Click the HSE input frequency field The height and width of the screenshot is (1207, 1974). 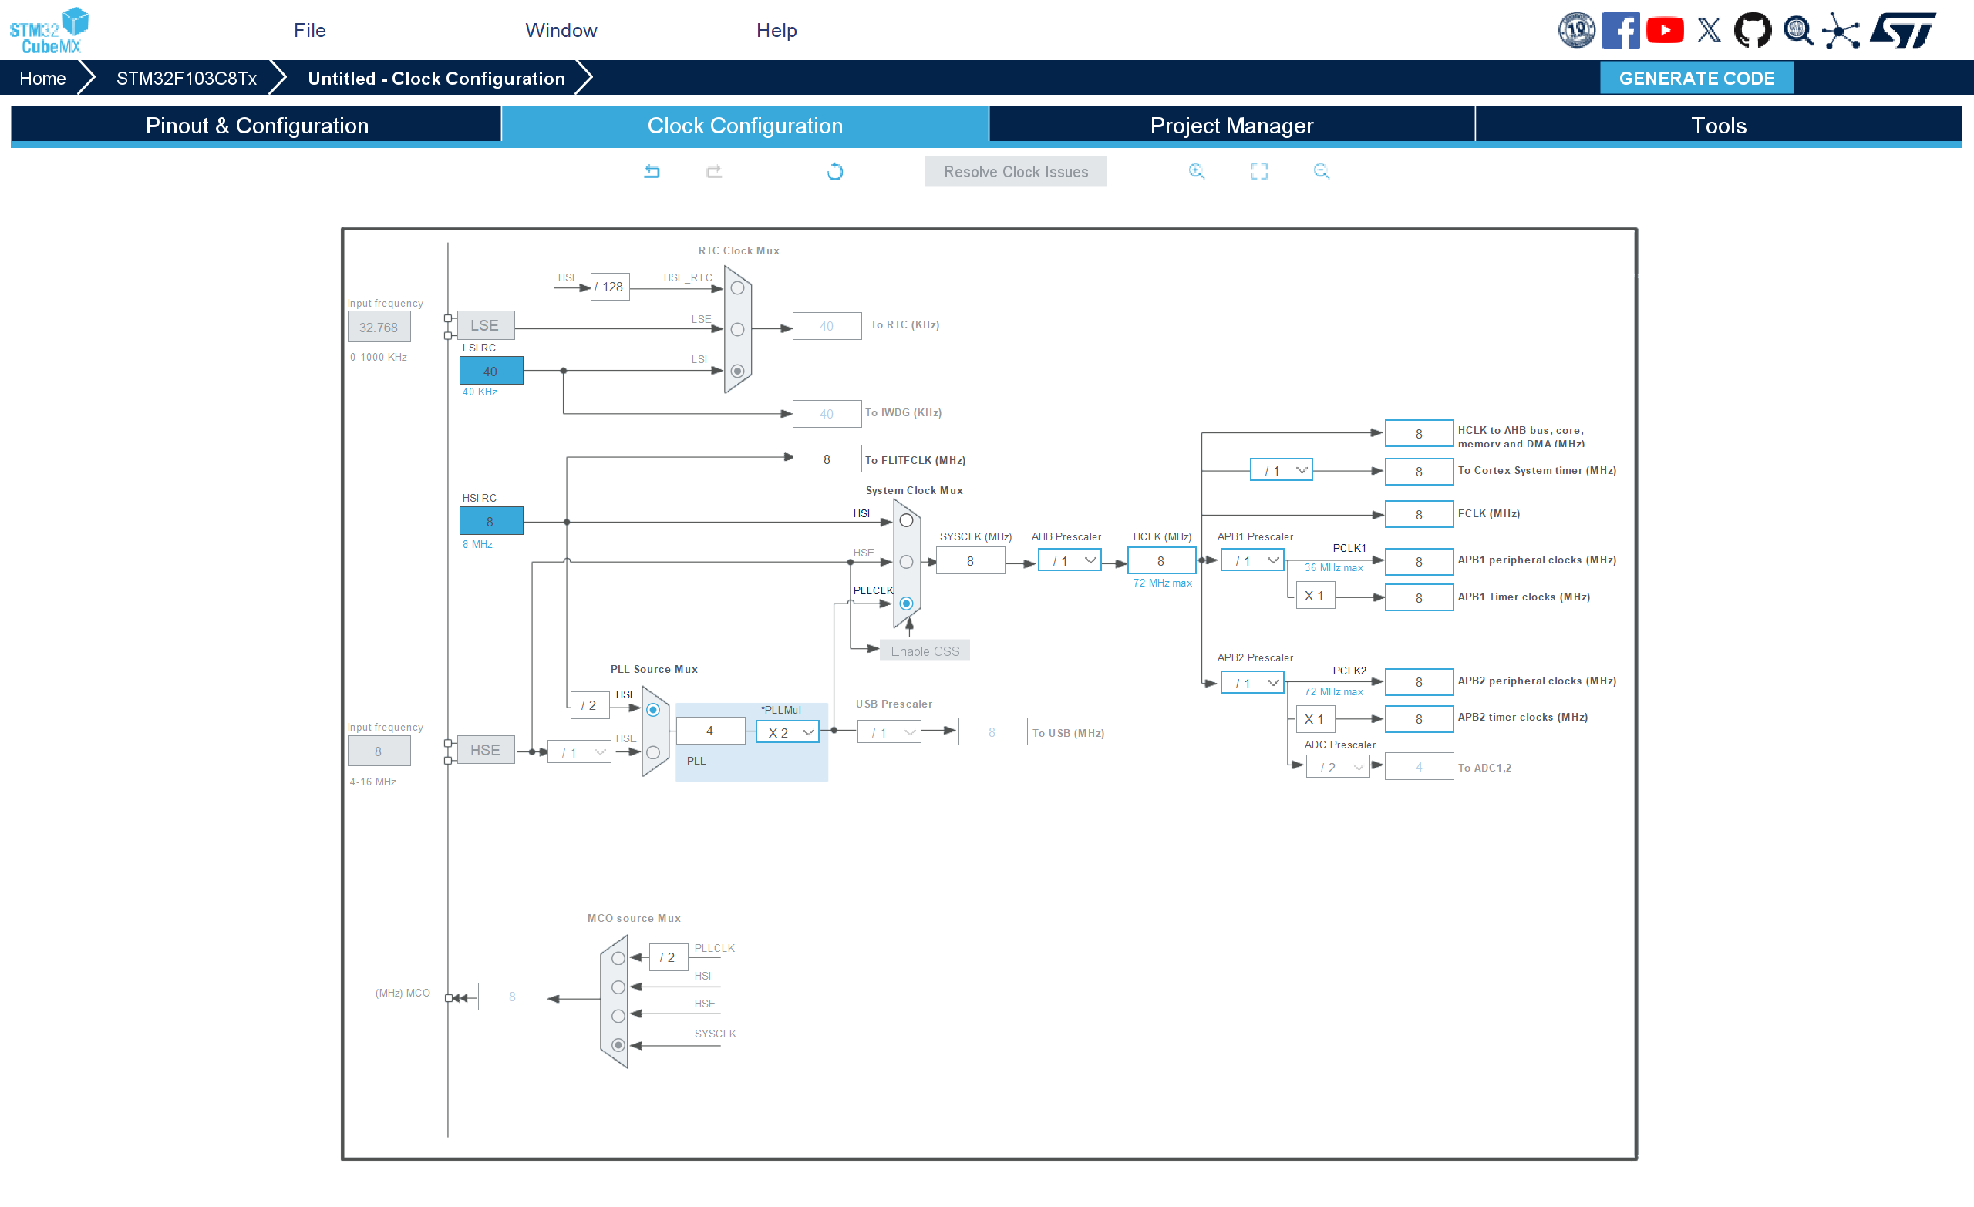click(378, 752)
